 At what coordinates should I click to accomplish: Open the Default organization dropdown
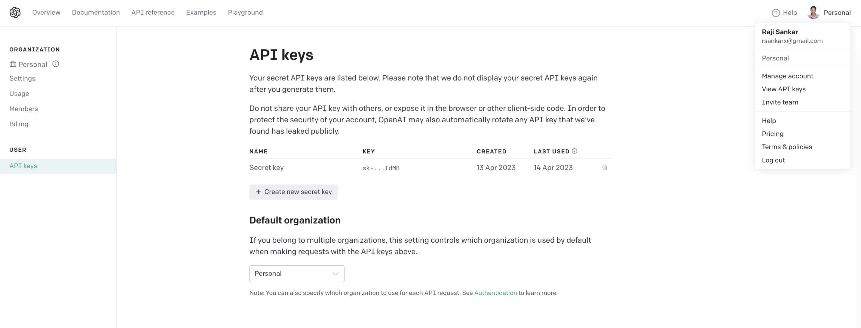coord(296,274)
